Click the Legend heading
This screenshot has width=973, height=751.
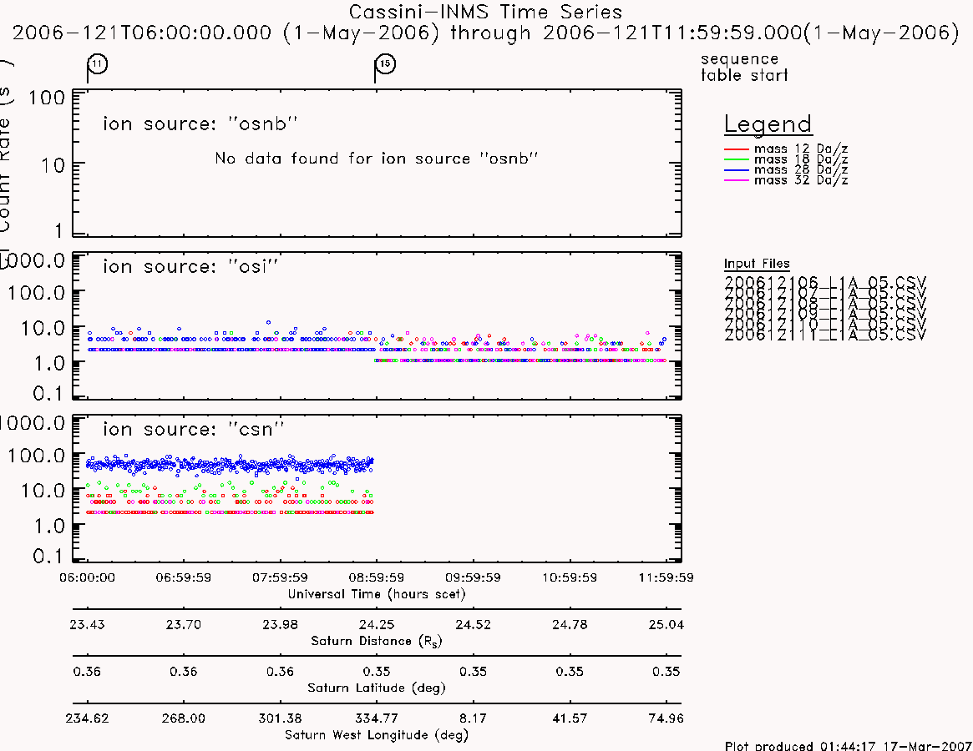[768, 124]
